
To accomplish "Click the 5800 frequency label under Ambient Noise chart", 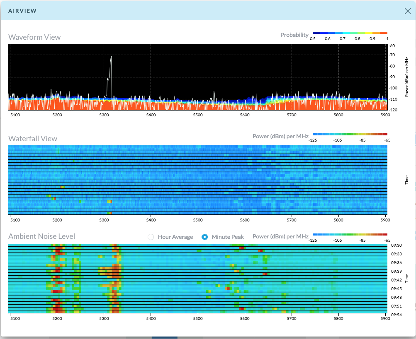I will click(x=338, y=319).
